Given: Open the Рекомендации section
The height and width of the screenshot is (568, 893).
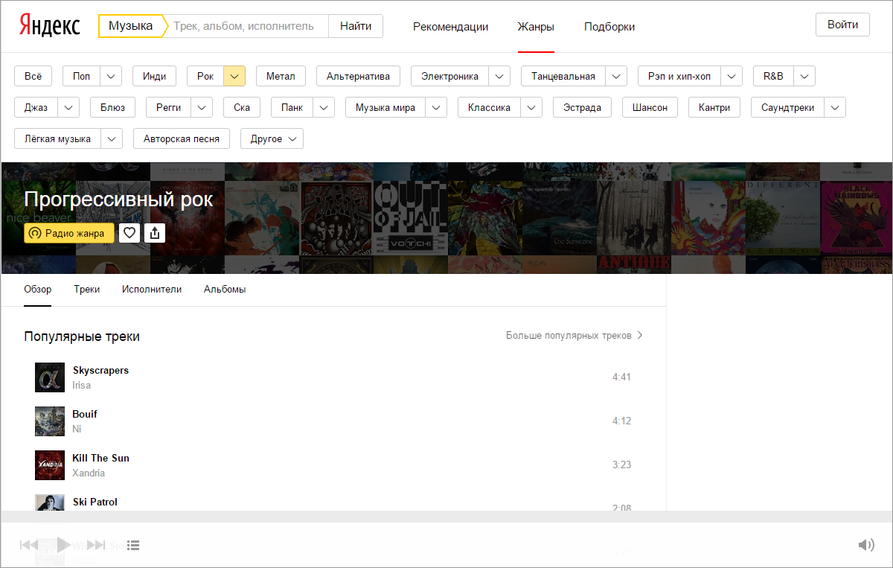Looking at the screenshot, I should 450,27.
